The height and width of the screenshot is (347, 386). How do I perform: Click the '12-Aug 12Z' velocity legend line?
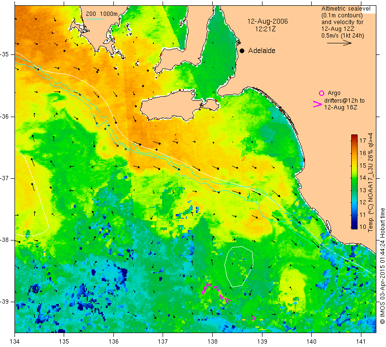click(x=337, y=29)
